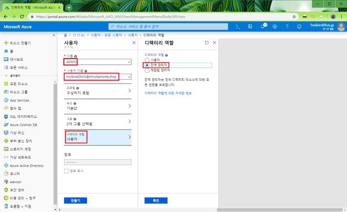Viewport: 347px width, 212px height.
Task: Bookmark this page with star icon
Action: 294,17
